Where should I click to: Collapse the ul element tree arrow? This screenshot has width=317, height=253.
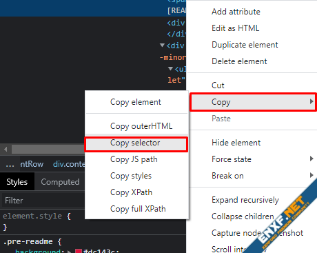tap(170, 68)
